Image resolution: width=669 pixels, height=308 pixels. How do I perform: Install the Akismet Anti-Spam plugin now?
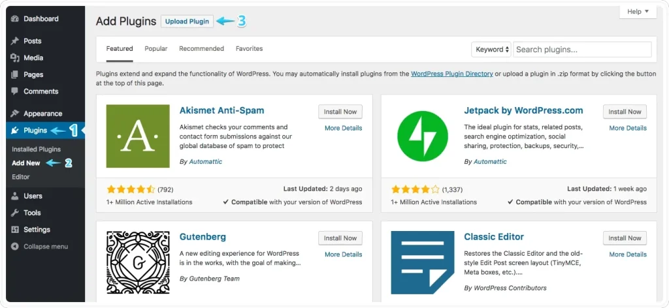340,112
